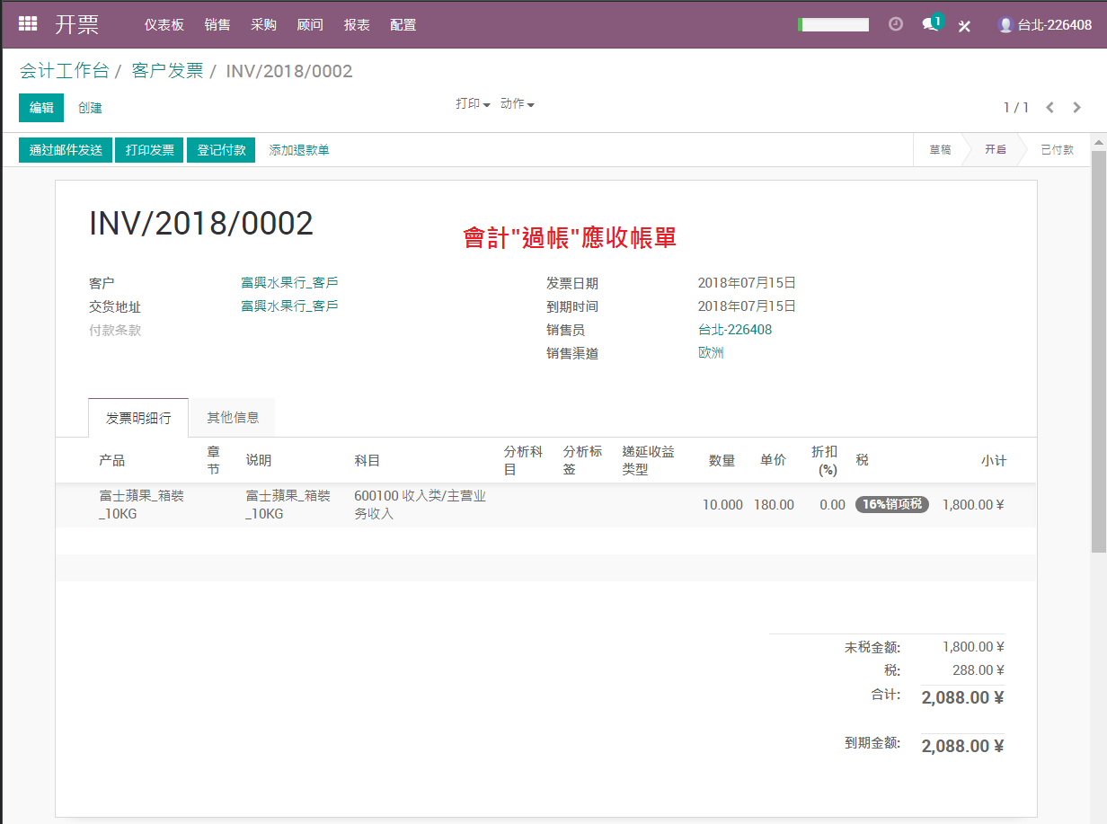
Task: Expand the 打印 dropdown
Action: [x=473, y=104]
